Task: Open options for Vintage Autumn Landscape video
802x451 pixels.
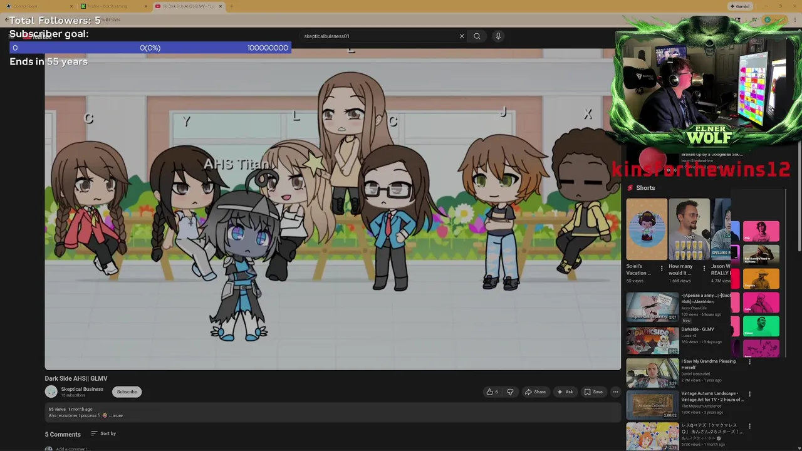Action: pos(749,395)
